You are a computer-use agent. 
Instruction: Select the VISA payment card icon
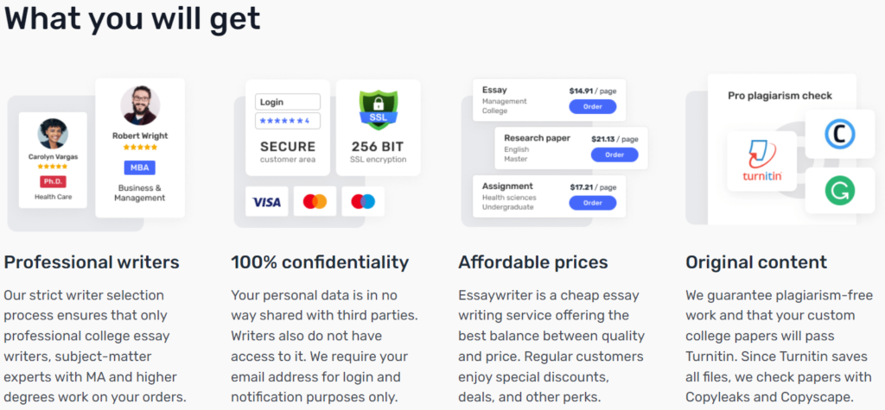pyautogui.click(x=266, y=201)
